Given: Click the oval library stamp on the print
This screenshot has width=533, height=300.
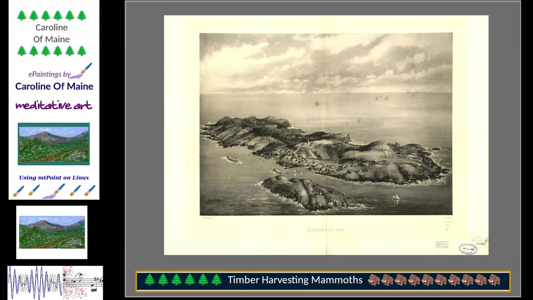Looking at the screenshot, I should pos(468,249).
